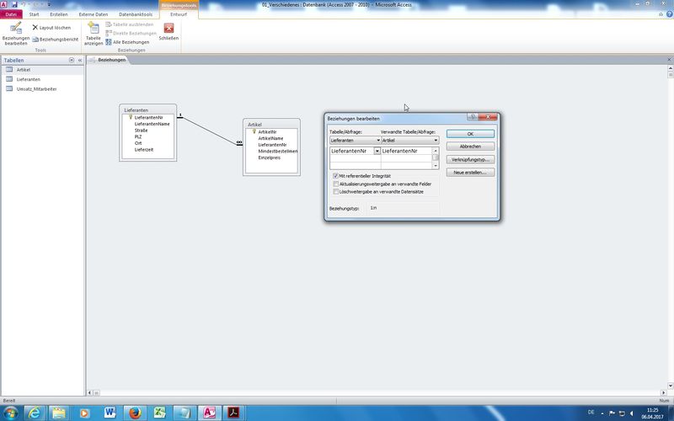The image size is (674, 421).
Task: Switch to the Start ribbon tab
Action: [x=34, y=14]
